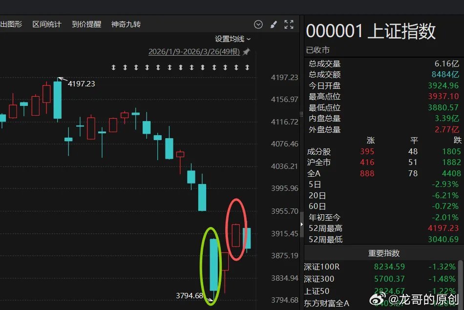The image size is (464, 310).
Task: Click the 20日 -6.21% value
Action: tap(445, 196)
